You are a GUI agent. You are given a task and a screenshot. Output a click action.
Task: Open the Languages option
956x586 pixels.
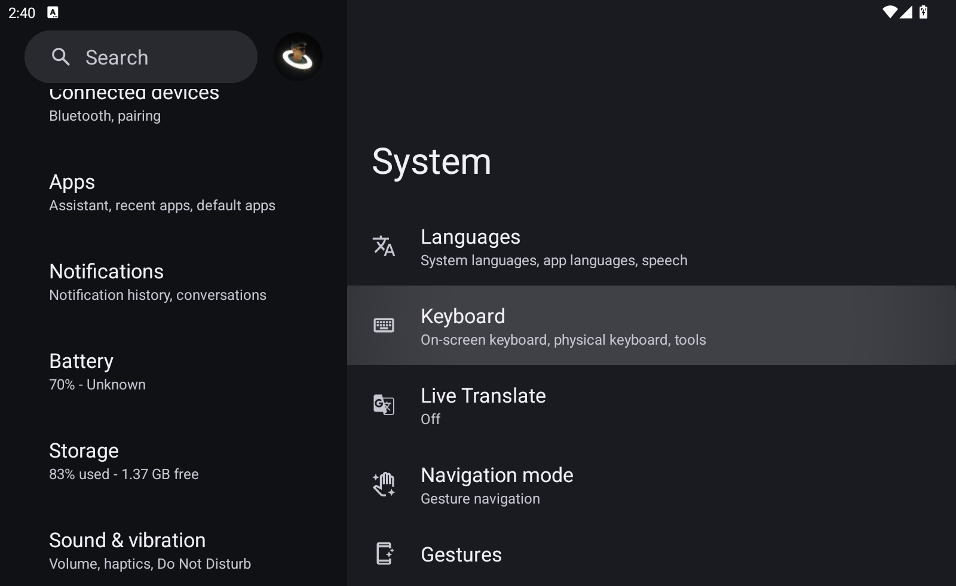coord(553,247)
